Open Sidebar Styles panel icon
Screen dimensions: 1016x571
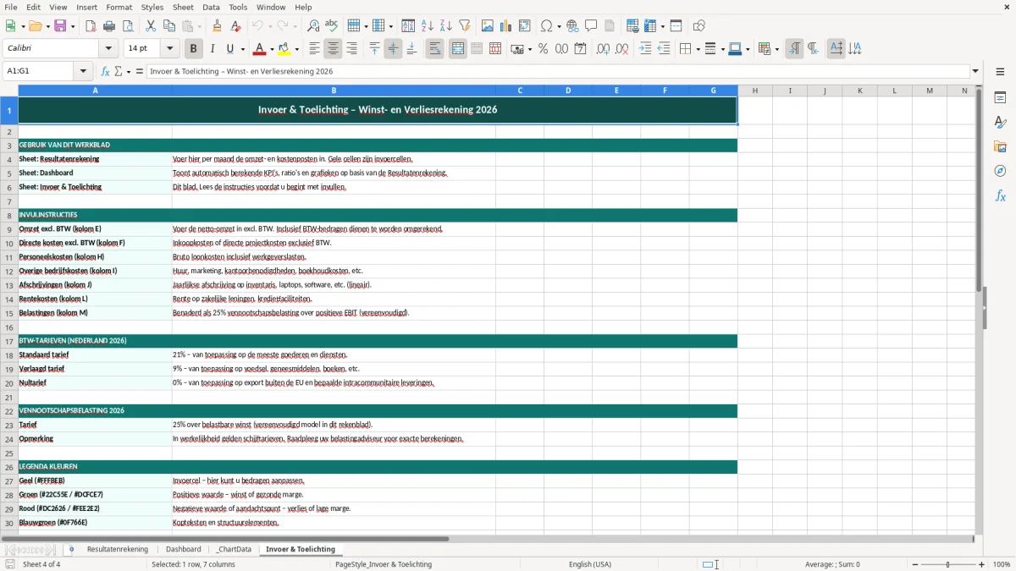click(x=1000, y=122)
